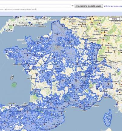Select the Amiens city marker
The height and width of the screenshot is (131, 122).
tap(57, 35)
